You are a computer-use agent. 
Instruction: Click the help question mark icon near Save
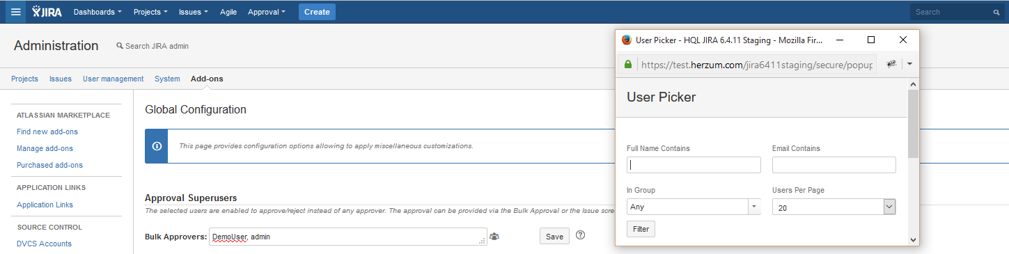[x=580, y=235]
